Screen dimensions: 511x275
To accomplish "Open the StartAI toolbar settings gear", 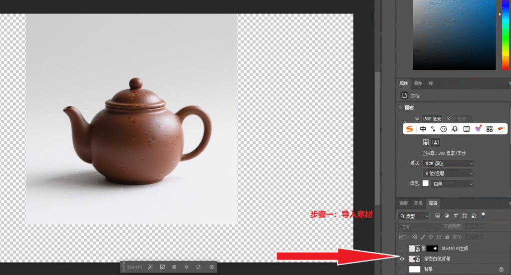I will click(x=212, y=267).
